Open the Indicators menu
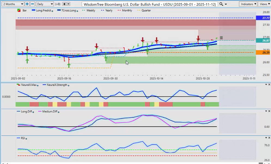 [248, 4]
